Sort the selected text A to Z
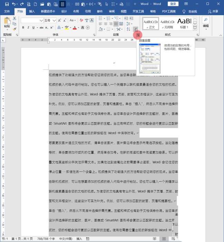Viewport: 224px width, 242px height. coord(128,29)
